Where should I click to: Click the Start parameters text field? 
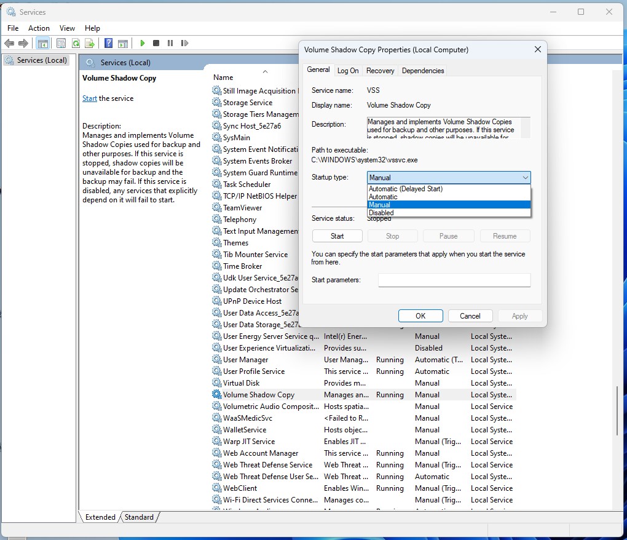pos(454,280)
